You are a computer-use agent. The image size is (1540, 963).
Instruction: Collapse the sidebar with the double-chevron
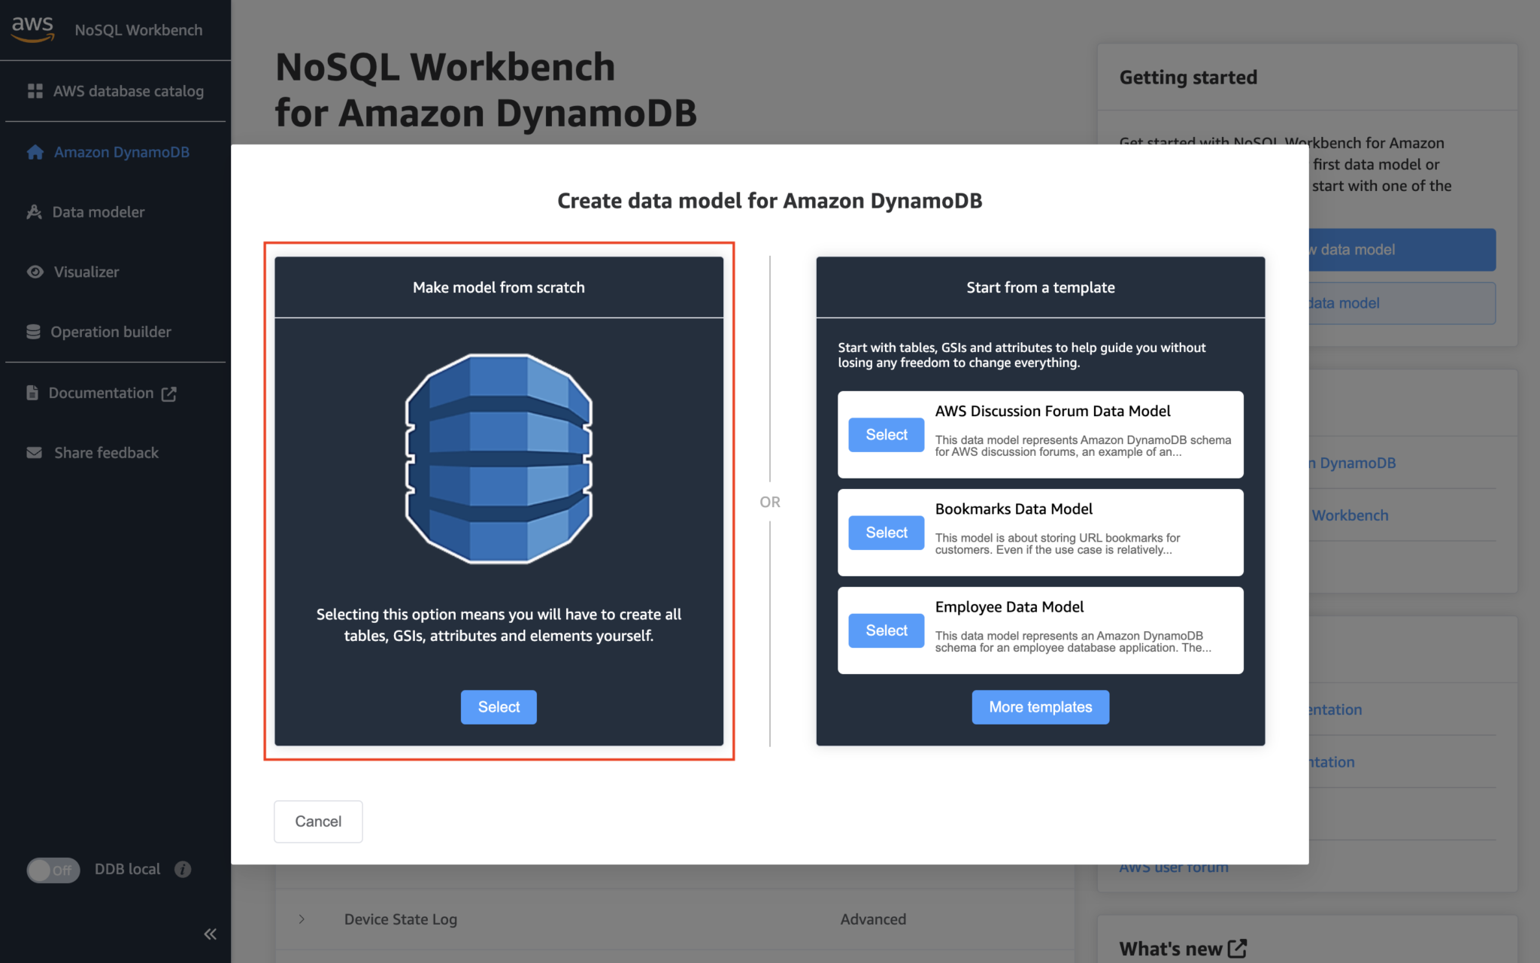pos(210,934)
